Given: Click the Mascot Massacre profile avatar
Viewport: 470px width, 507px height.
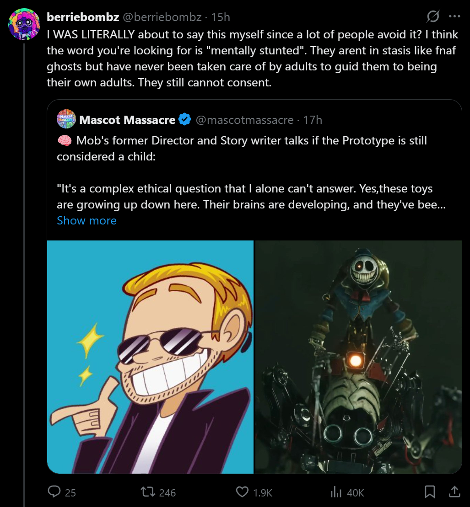Looking at the screenshot, I should [66, 119].
